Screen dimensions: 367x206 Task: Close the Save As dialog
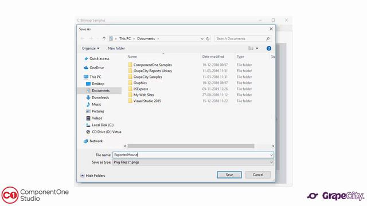(271, 29)
